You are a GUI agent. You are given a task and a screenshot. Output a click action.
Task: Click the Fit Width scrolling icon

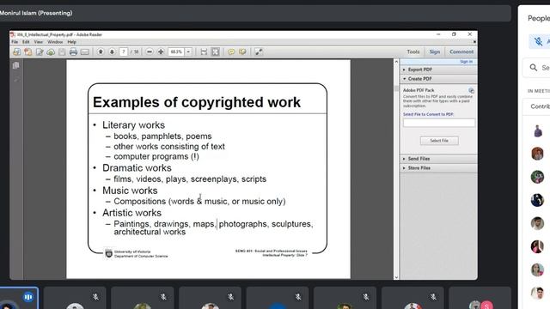click(x=204, y=51)
